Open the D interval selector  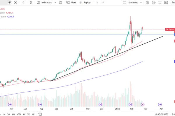click(23, 2)
